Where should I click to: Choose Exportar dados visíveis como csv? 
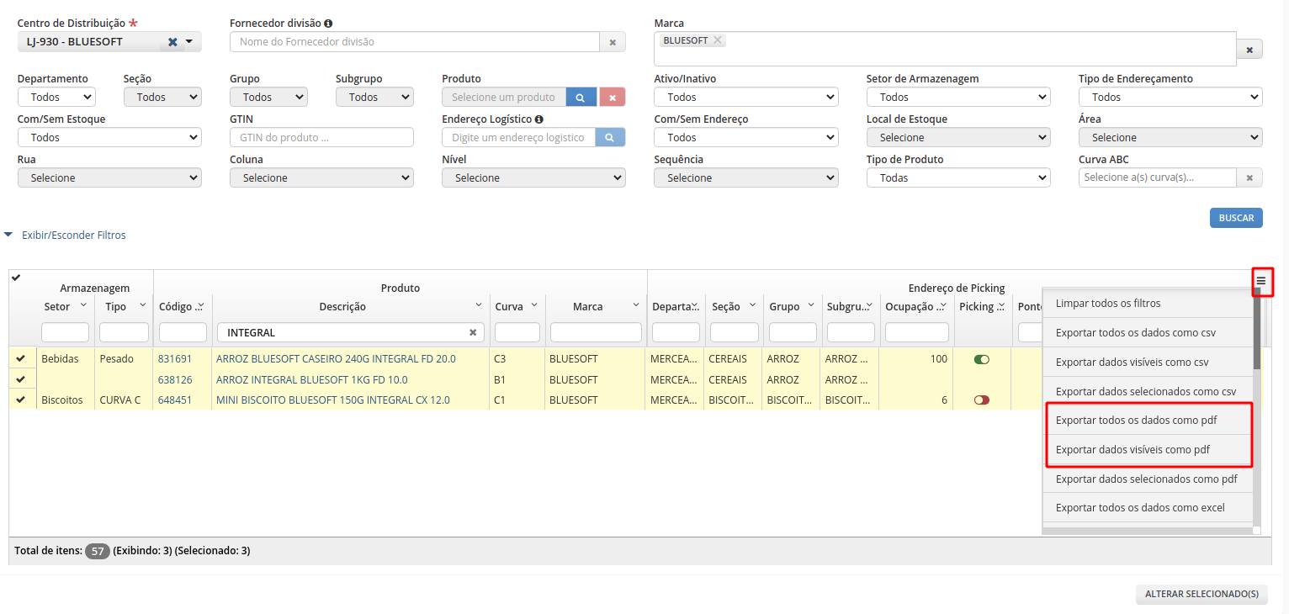[1148, 362]
